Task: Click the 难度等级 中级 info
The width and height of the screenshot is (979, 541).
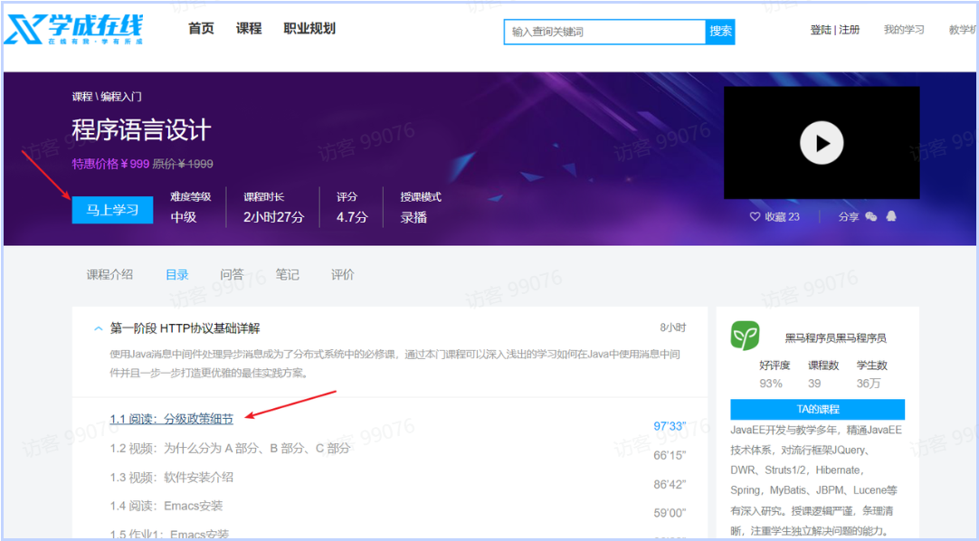Action: (190, 207)
